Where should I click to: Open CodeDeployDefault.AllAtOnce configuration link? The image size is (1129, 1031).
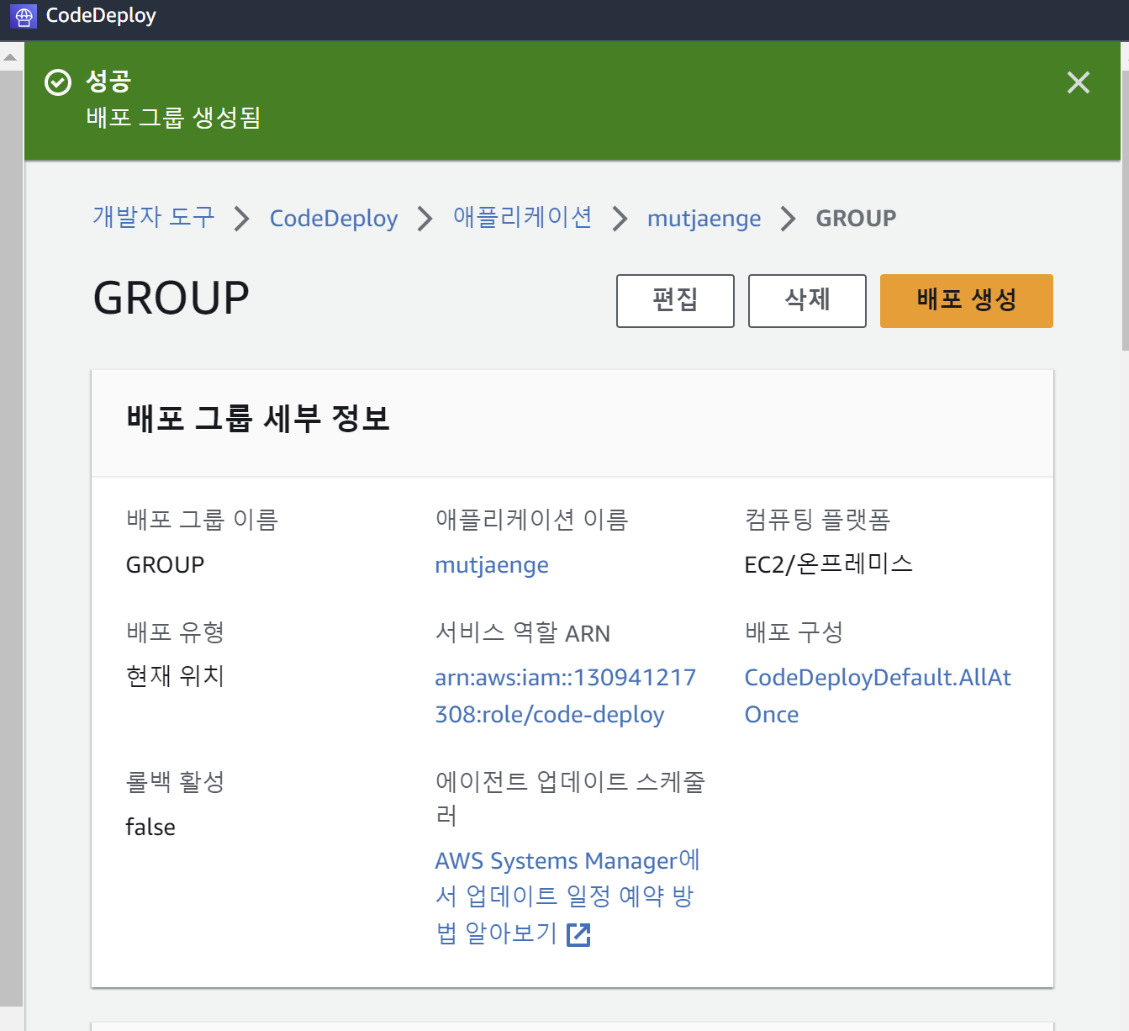tap(878, 695)
